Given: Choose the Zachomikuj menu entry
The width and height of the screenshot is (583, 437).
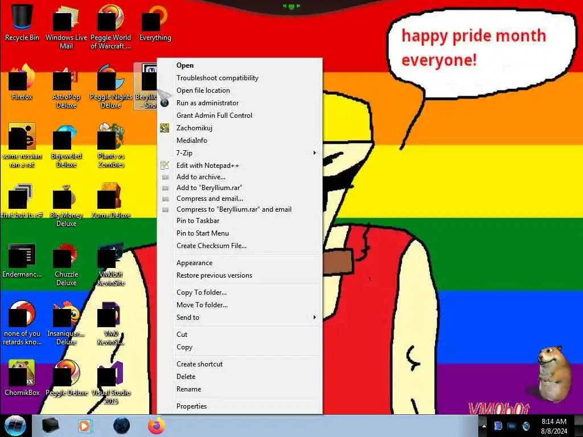Looking at the screenshot, I should click(240, 128).
